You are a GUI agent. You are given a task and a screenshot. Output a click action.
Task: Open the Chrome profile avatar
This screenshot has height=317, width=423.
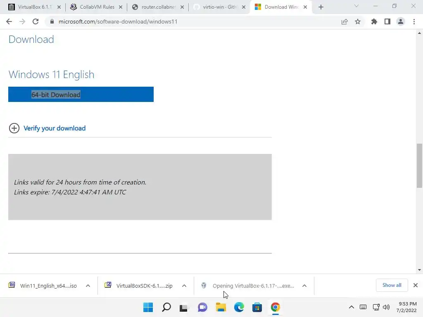pyautogui.click(x=401, y=21)
